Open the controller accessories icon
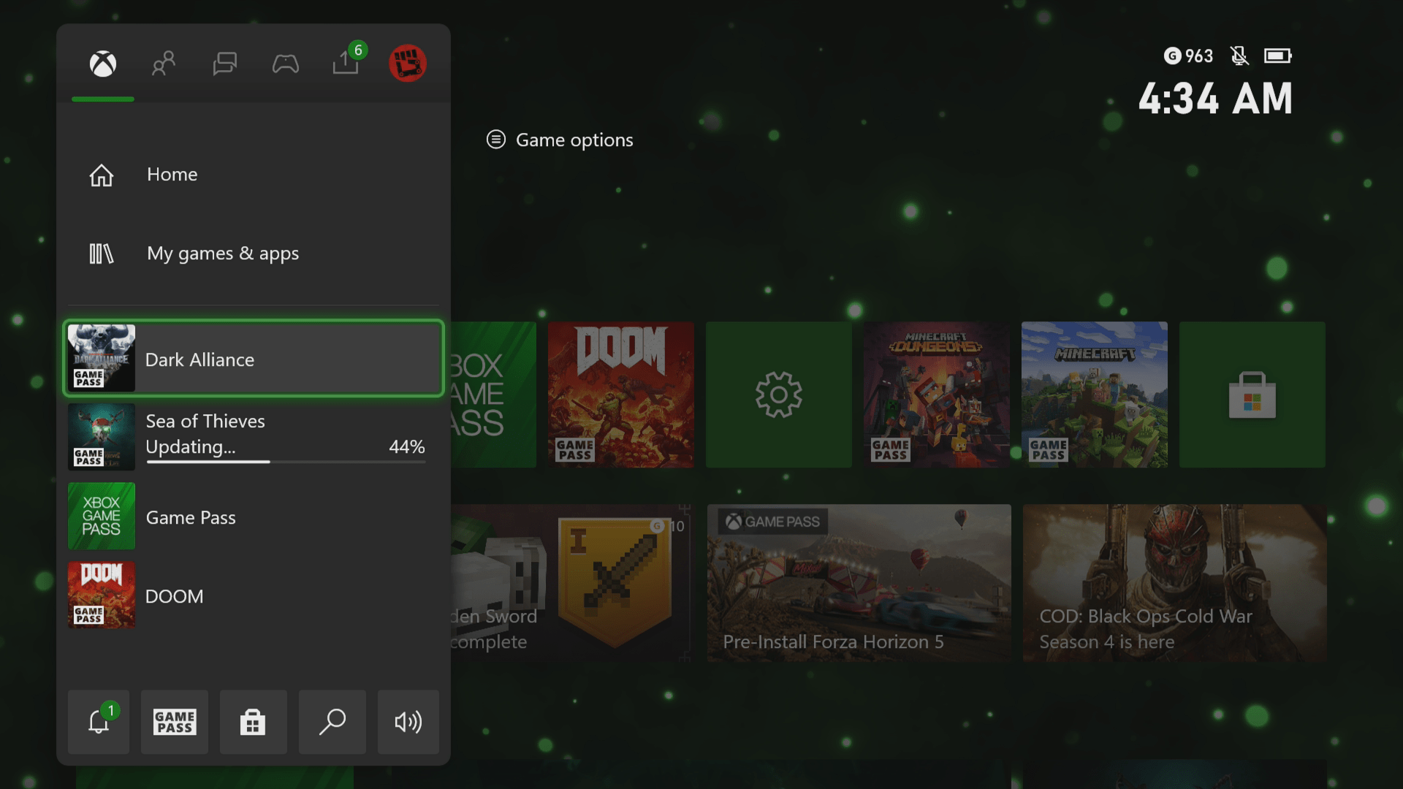Screen dimensions: 1403x789 (x=286, y=64)
